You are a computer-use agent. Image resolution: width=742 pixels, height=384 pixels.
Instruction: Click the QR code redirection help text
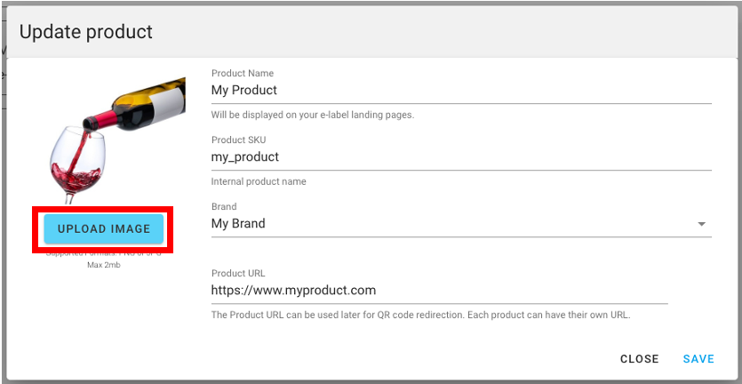[x=420, y=315]
